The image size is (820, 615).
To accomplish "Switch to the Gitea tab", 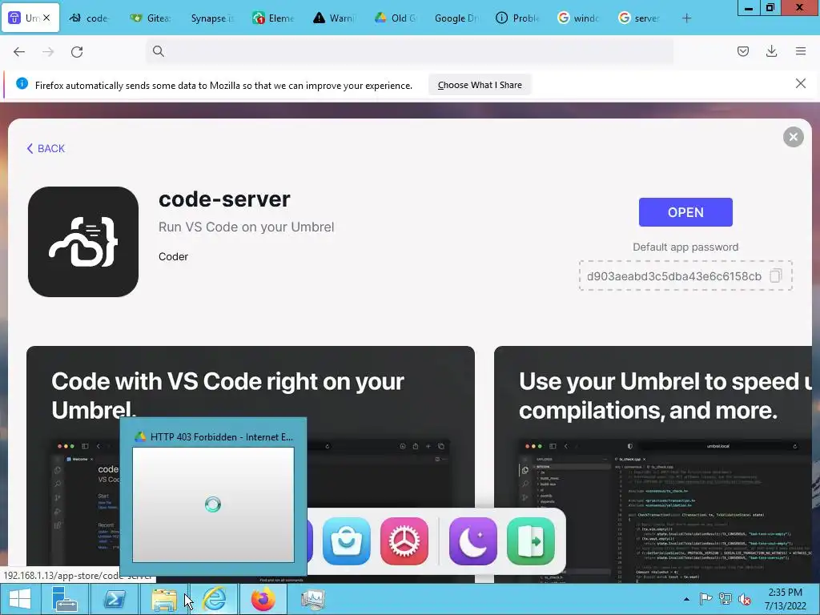I will click(150, 18).
